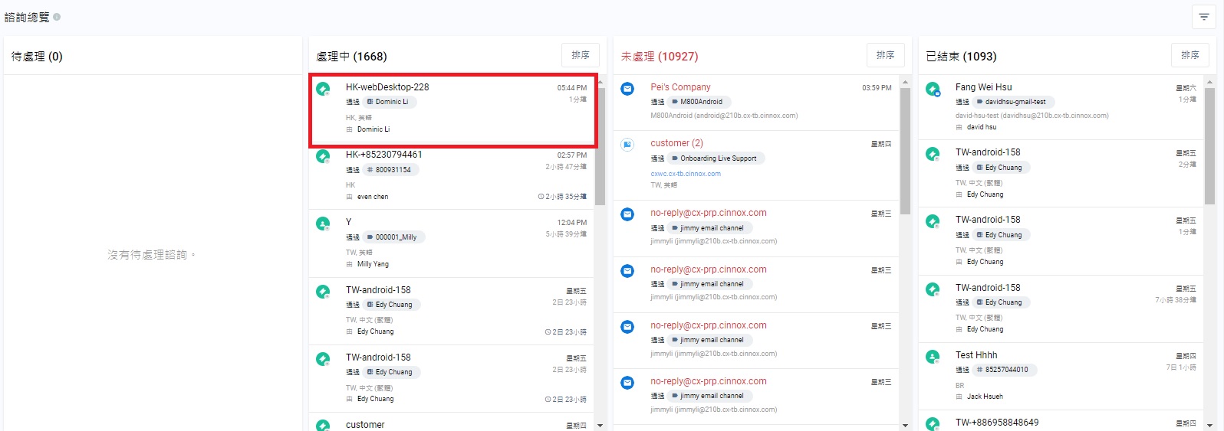
Task: Open the filter icon at top right
Action: pyautogui.click(x=1203, y=17)
